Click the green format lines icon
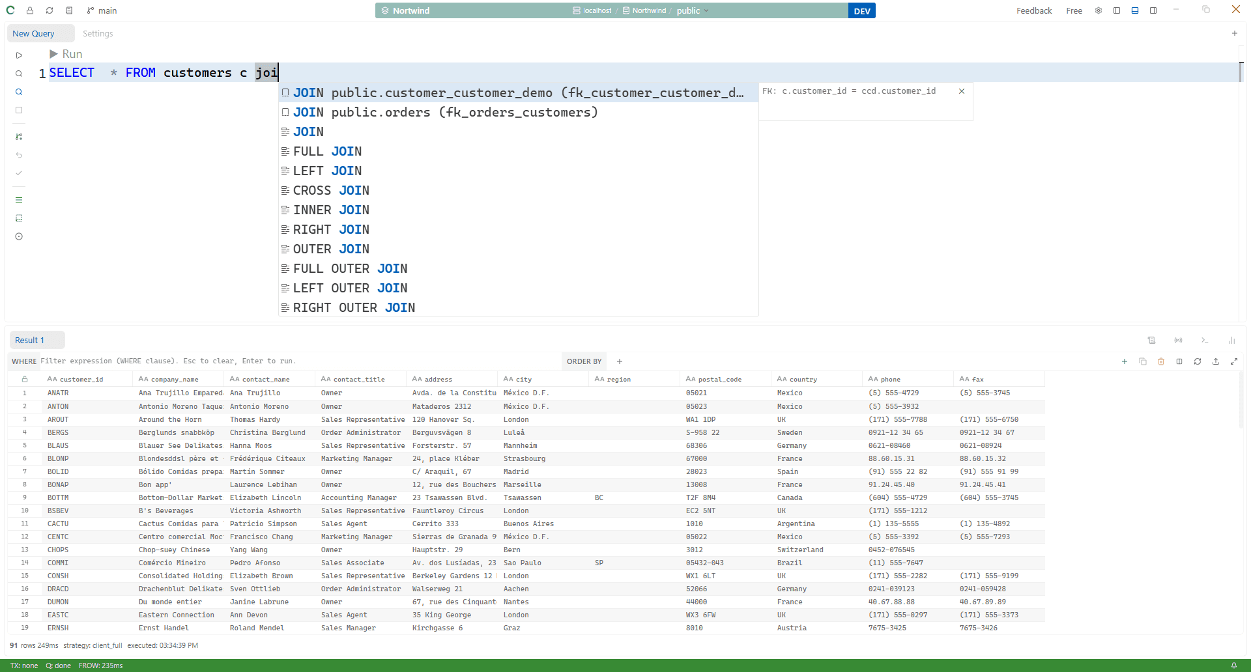Screen dimensions: 1251x672 [x=19, y=200]
